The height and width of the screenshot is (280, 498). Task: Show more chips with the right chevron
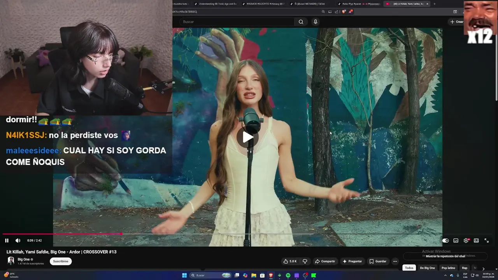tap(483, 268)
